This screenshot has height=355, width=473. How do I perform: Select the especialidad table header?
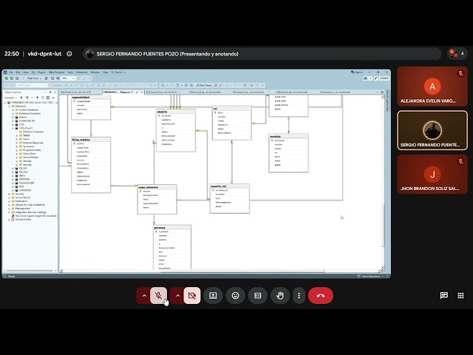coord(91,97)
